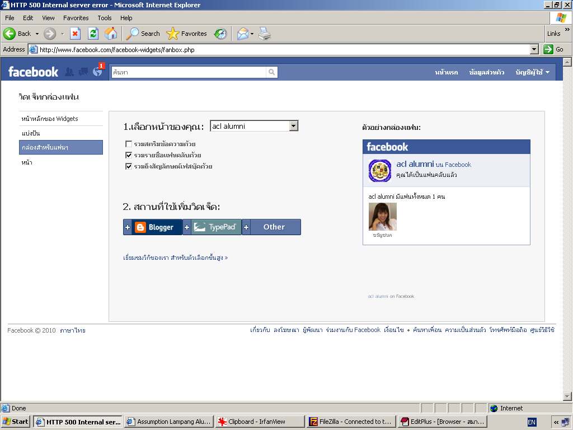Expand the Back button history arrow
This screenshot has width=573, height=430.
tap(37, 34)
